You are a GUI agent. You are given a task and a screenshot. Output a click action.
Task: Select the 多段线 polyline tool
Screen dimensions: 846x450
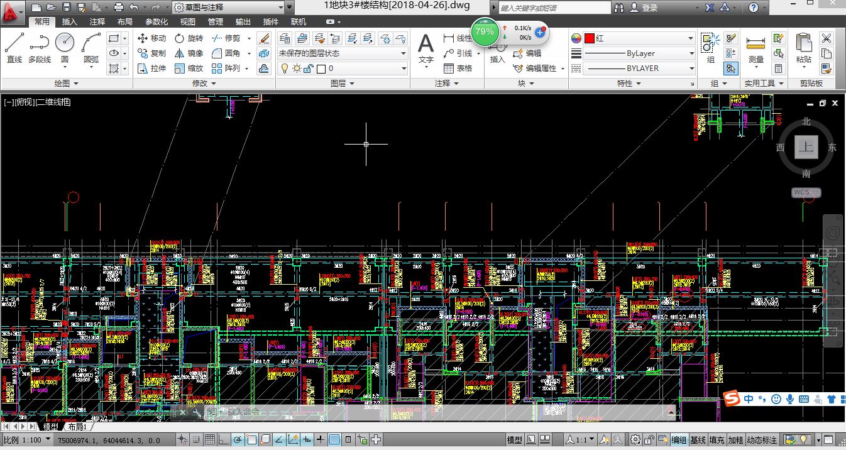tap(40, 48)
